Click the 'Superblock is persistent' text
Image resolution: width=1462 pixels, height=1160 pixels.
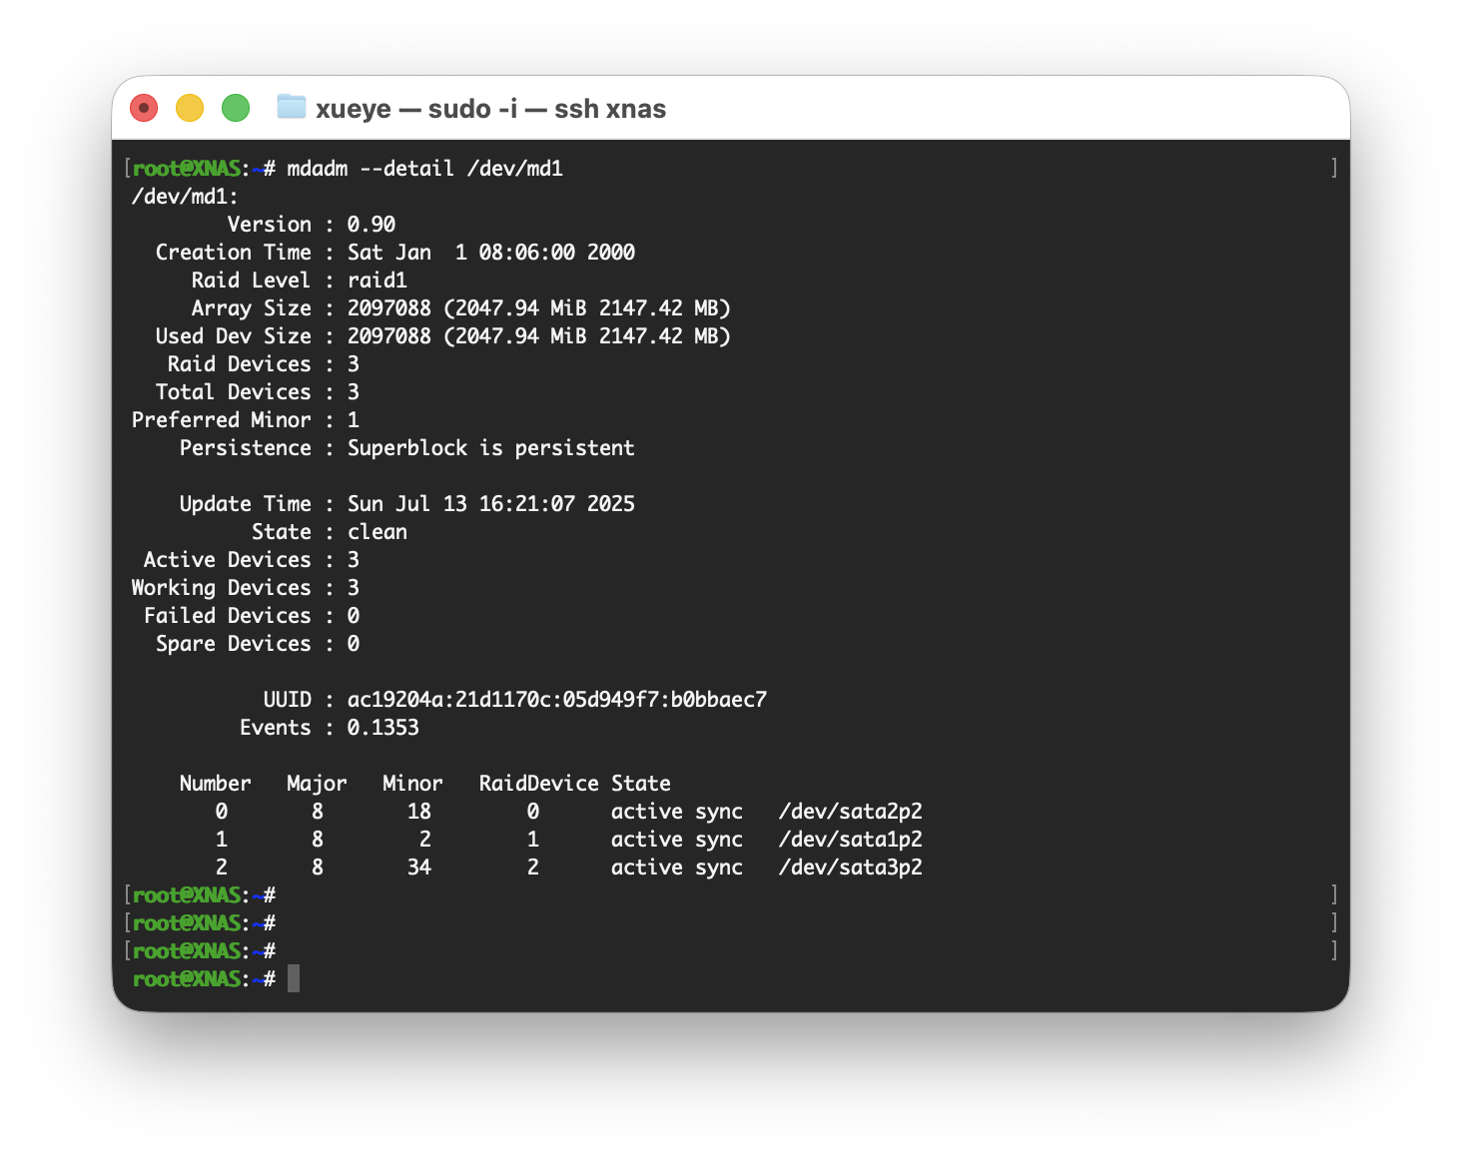(x=490, y=448)
